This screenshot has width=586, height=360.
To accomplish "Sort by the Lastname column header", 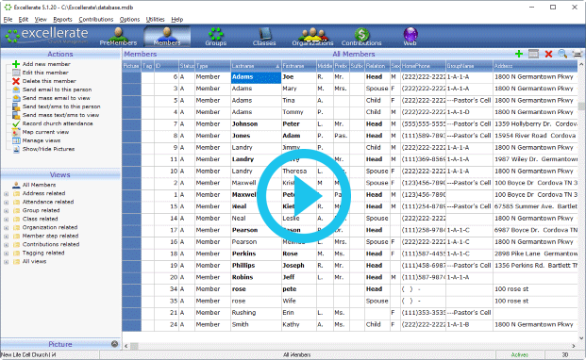I will coord(256,66).
